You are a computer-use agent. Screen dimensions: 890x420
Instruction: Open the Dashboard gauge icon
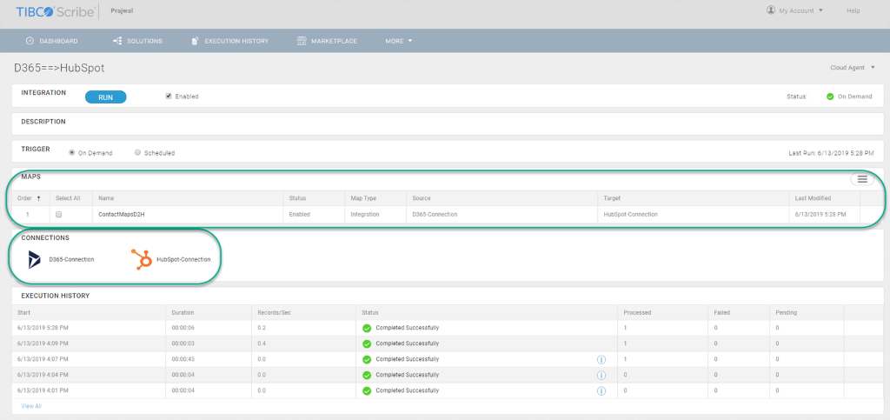30,41
